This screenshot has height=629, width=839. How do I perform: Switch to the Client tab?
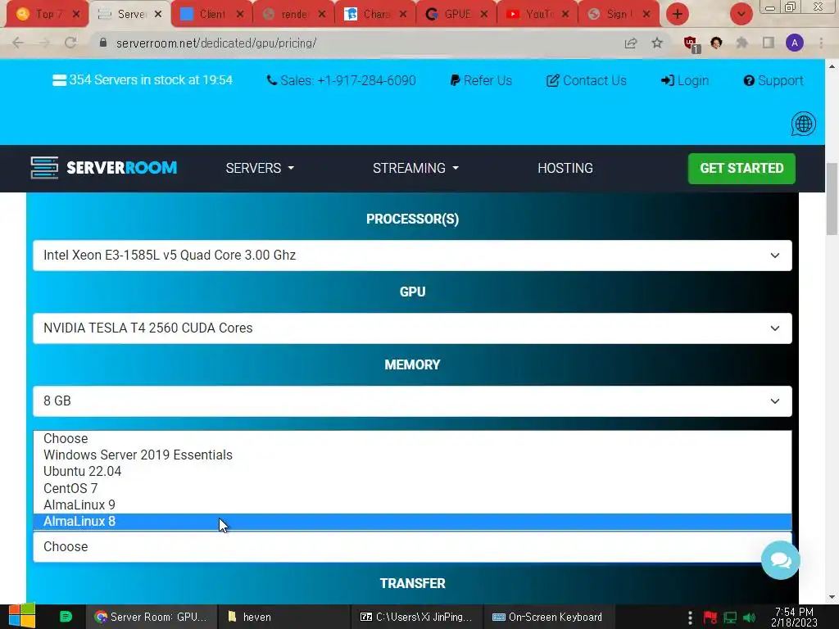click(211, 15)
